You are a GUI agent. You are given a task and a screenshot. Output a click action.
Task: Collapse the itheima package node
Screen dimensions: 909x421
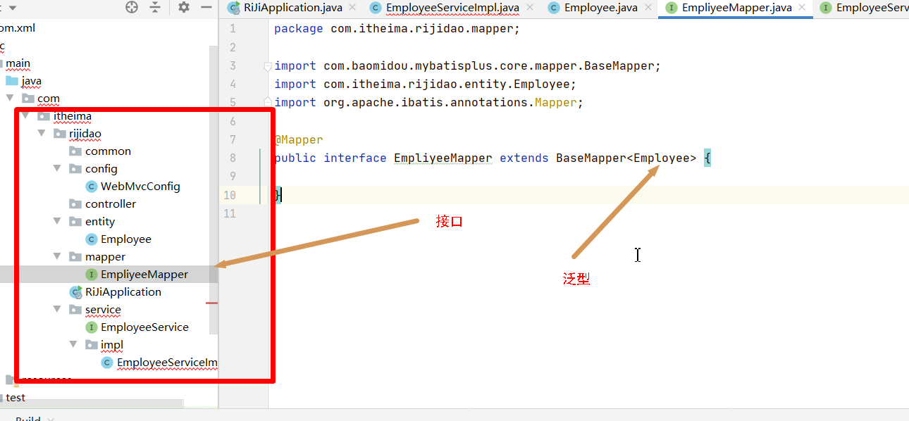point(25,115)
